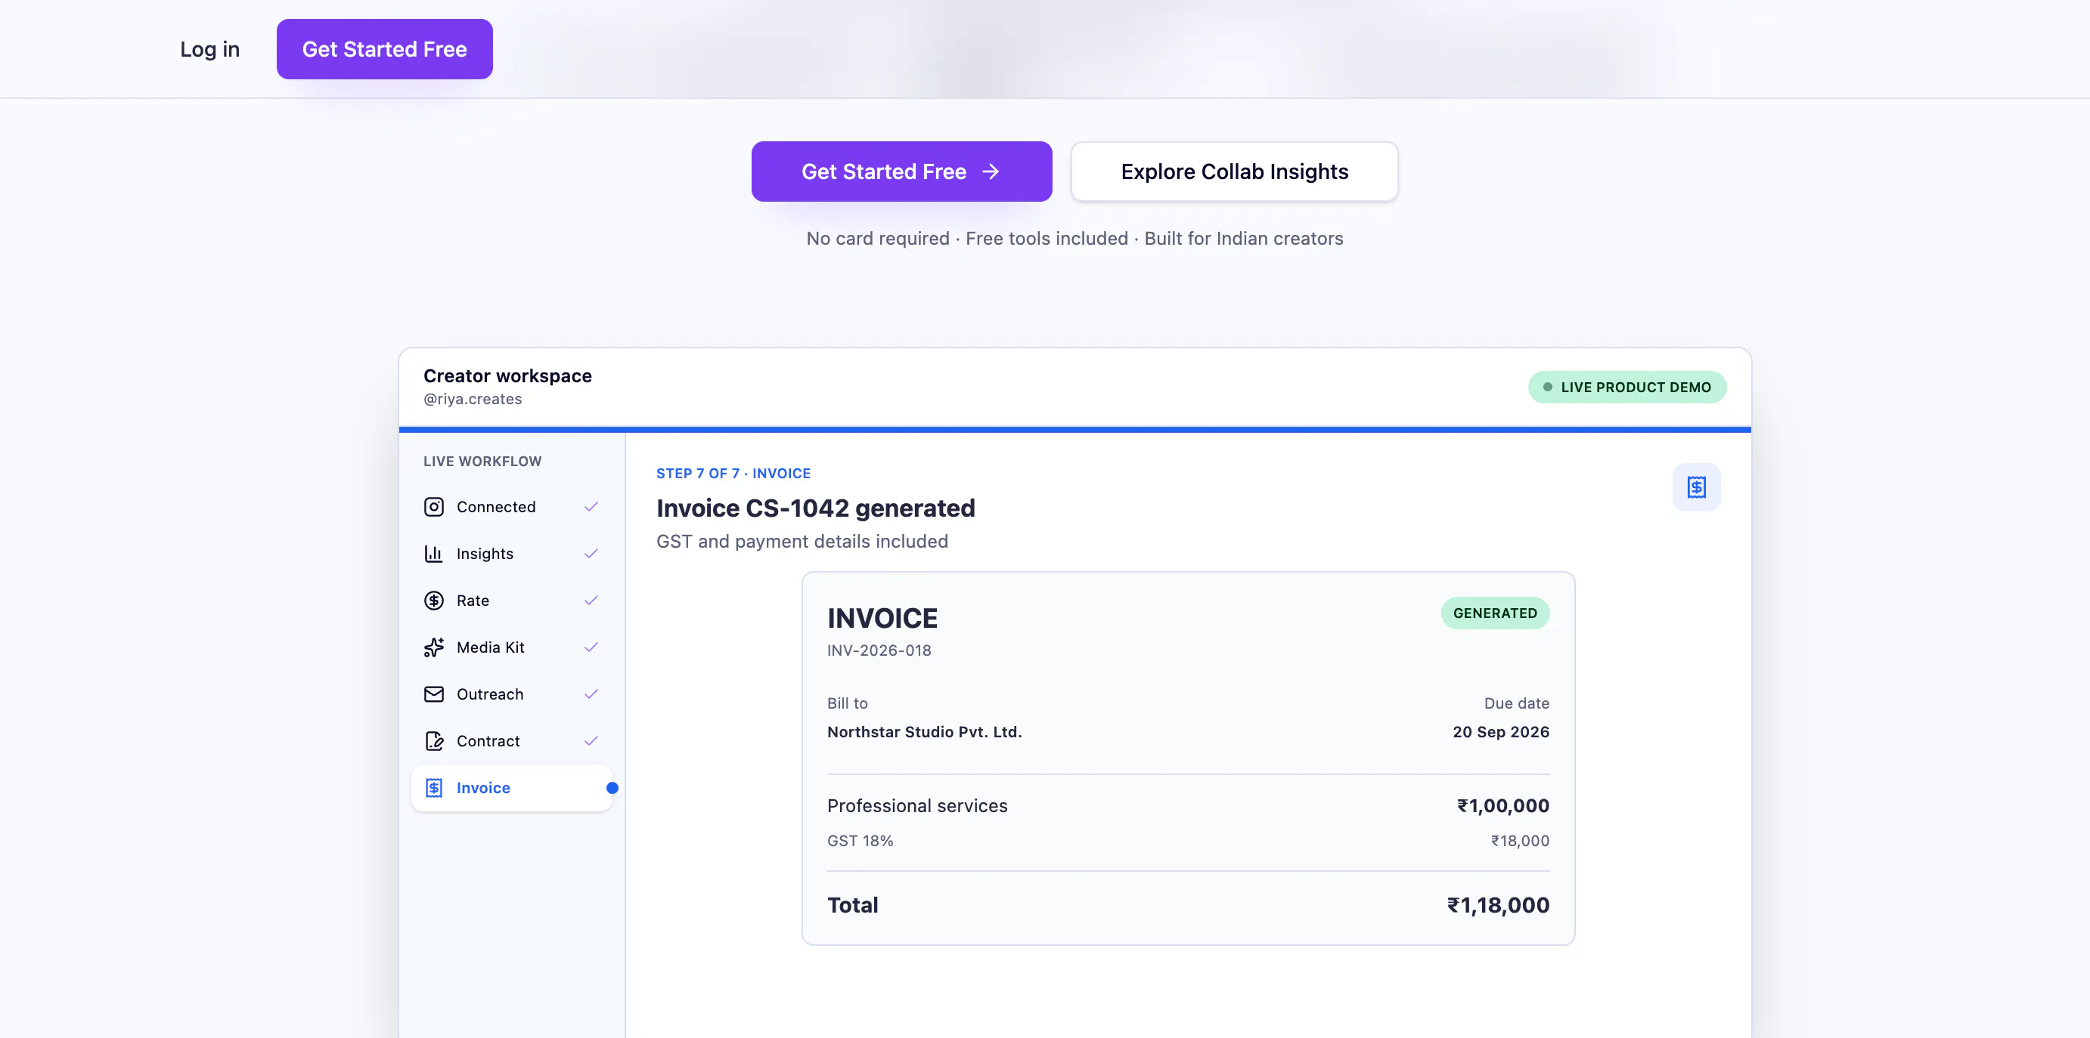The image size is (2090, 1038).
Task: Open the Connected workflow step
Action: click(512, 506)
